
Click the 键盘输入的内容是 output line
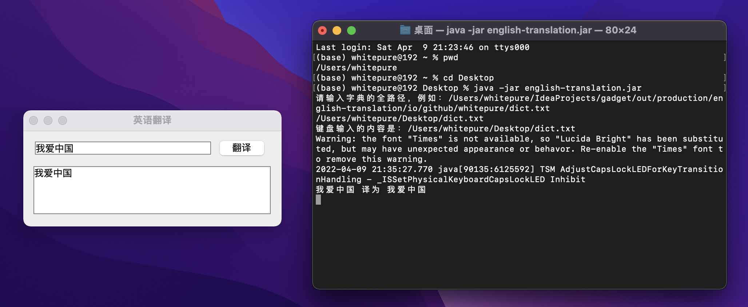445,128
